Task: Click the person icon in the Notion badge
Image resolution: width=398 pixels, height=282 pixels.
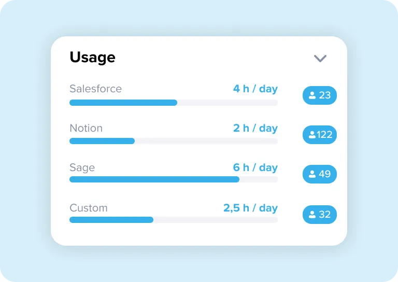Action: (312, 135)
